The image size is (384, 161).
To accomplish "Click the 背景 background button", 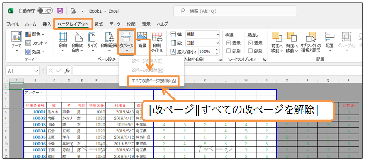I will pyautogui.click(x=142, y=40).
